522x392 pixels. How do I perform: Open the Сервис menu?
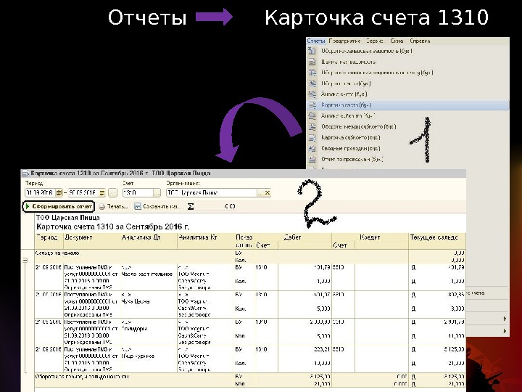tap(375, 41)
